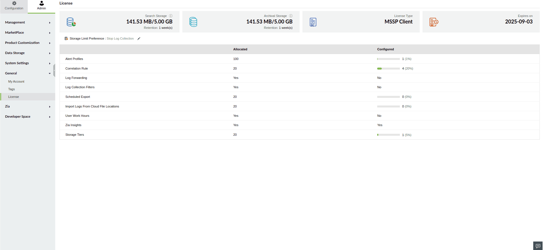Click the License Type certificate icon
This screenshot has width=544, height=250.
tap(313, 22)
